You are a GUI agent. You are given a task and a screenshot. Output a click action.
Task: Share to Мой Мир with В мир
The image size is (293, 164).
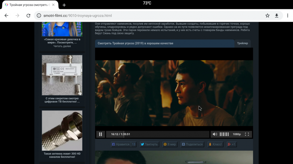point(170,144)
